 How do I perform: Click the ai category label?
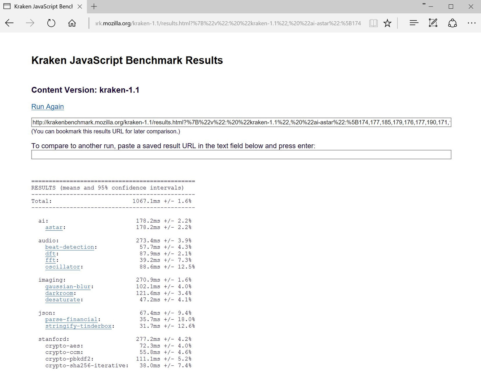[x=43, y=221]
